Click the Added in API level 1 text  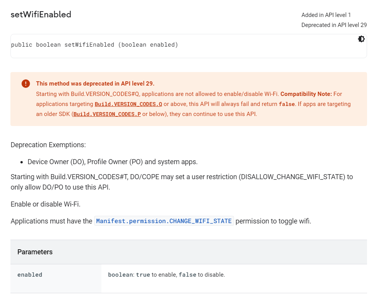click(x=326, y=15)
